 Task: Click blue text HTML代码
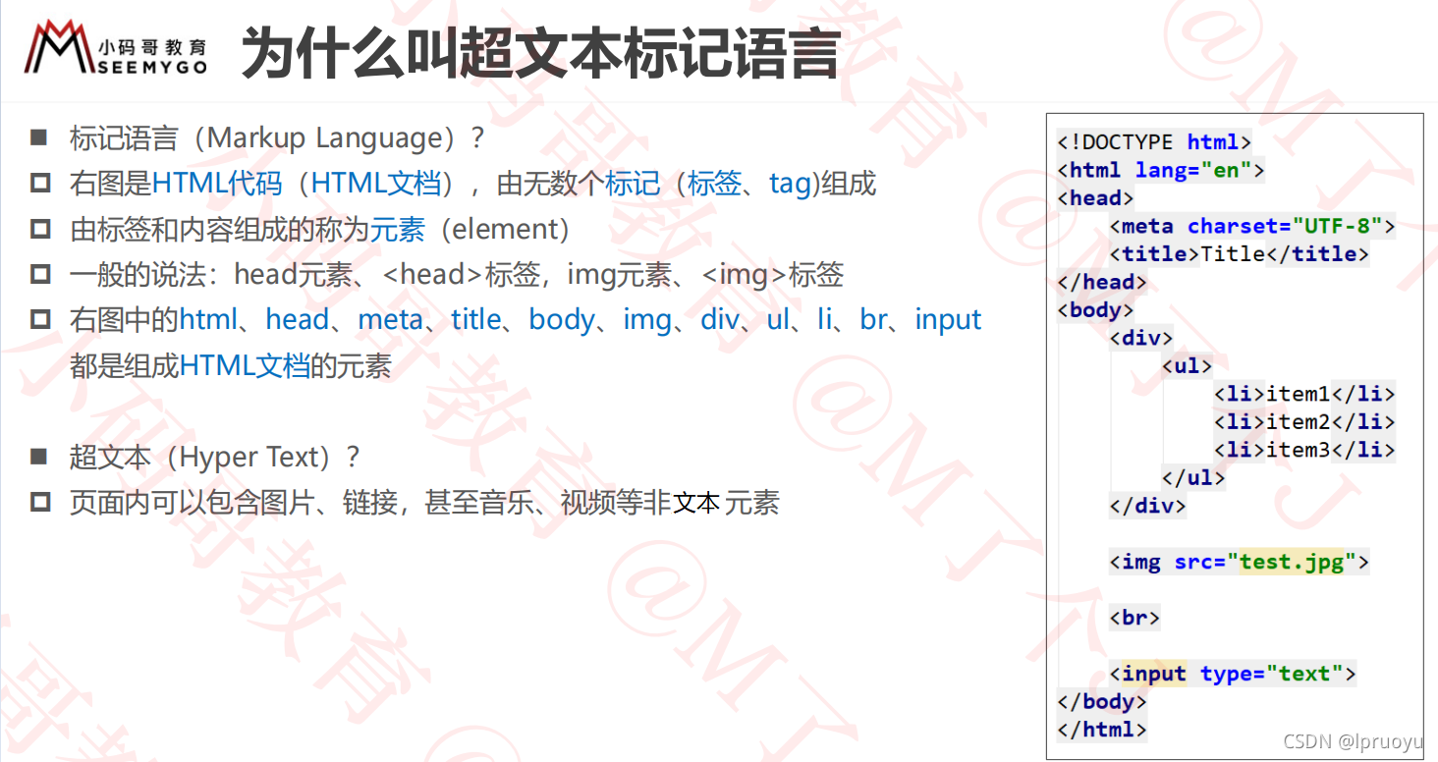[x=217, y=184]
